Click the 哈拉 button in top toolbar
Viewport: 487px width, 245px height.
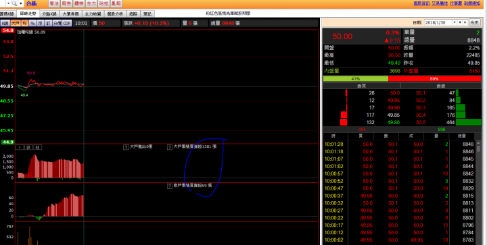[x=103, y=4]
